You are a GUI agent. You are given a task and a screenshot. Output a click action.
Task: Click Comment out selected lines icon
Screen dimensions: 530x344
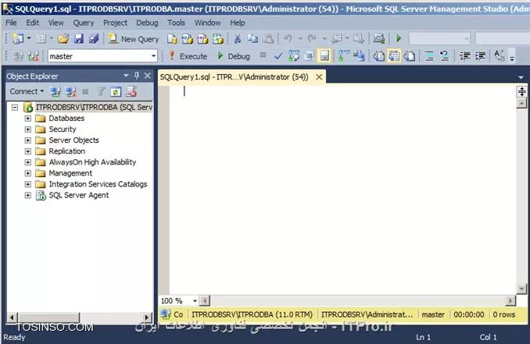(429, 56)
